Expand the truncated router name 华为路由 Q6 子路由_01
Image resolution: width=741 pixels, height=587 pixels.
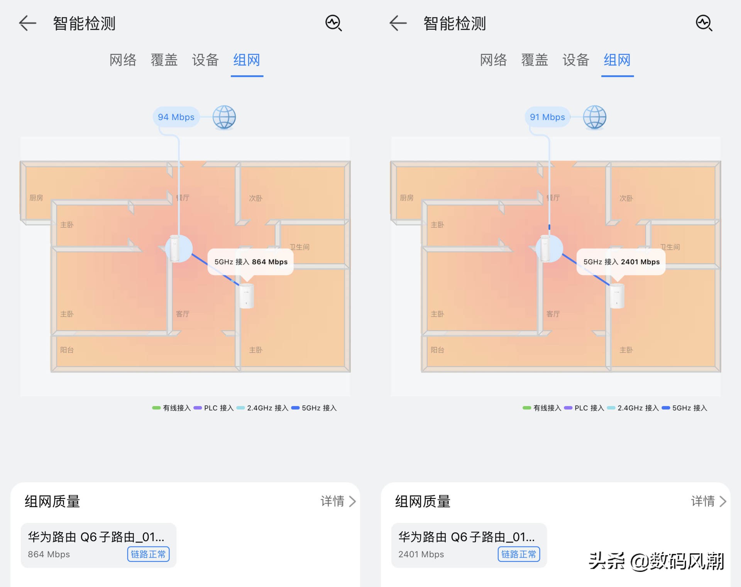(96, 536)
